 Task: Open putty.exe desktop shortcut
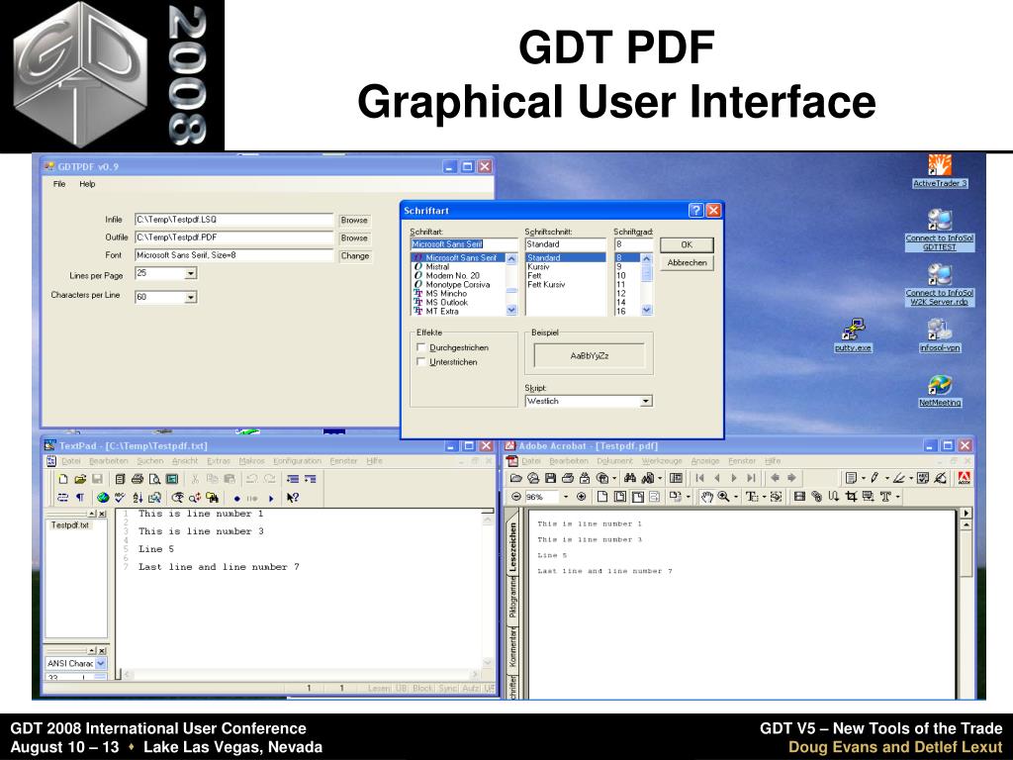tap(853, 335)
